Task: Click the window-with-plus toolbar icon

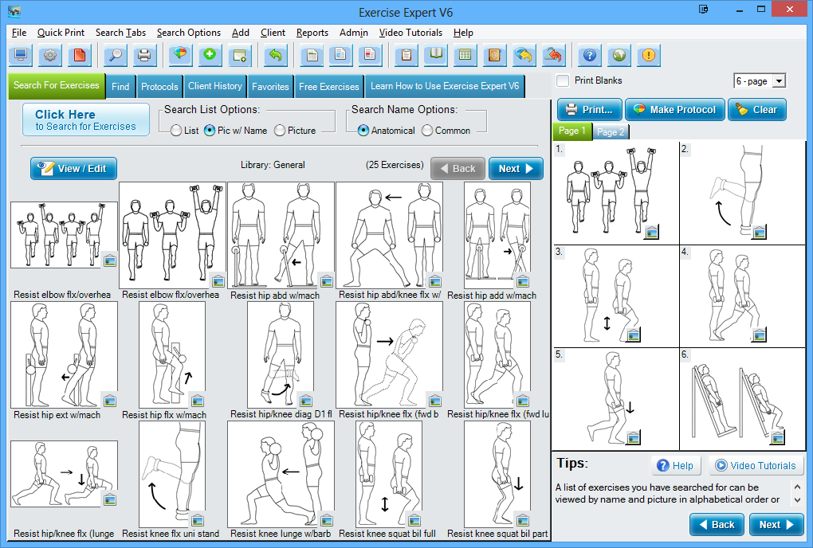Action: (x=240, y=55)
